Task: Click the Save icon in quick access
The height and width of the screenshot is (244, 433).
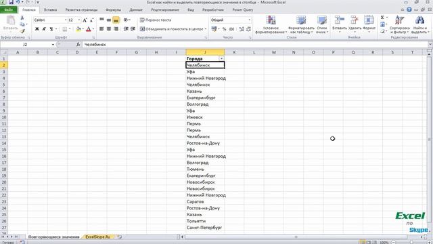Action: click(x=11, y=2)
